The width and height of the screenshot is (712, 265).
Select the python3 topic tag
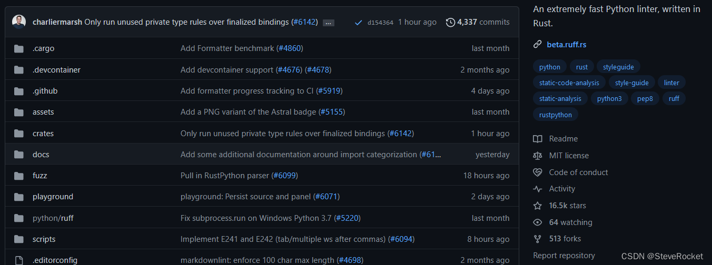point(609,98)
